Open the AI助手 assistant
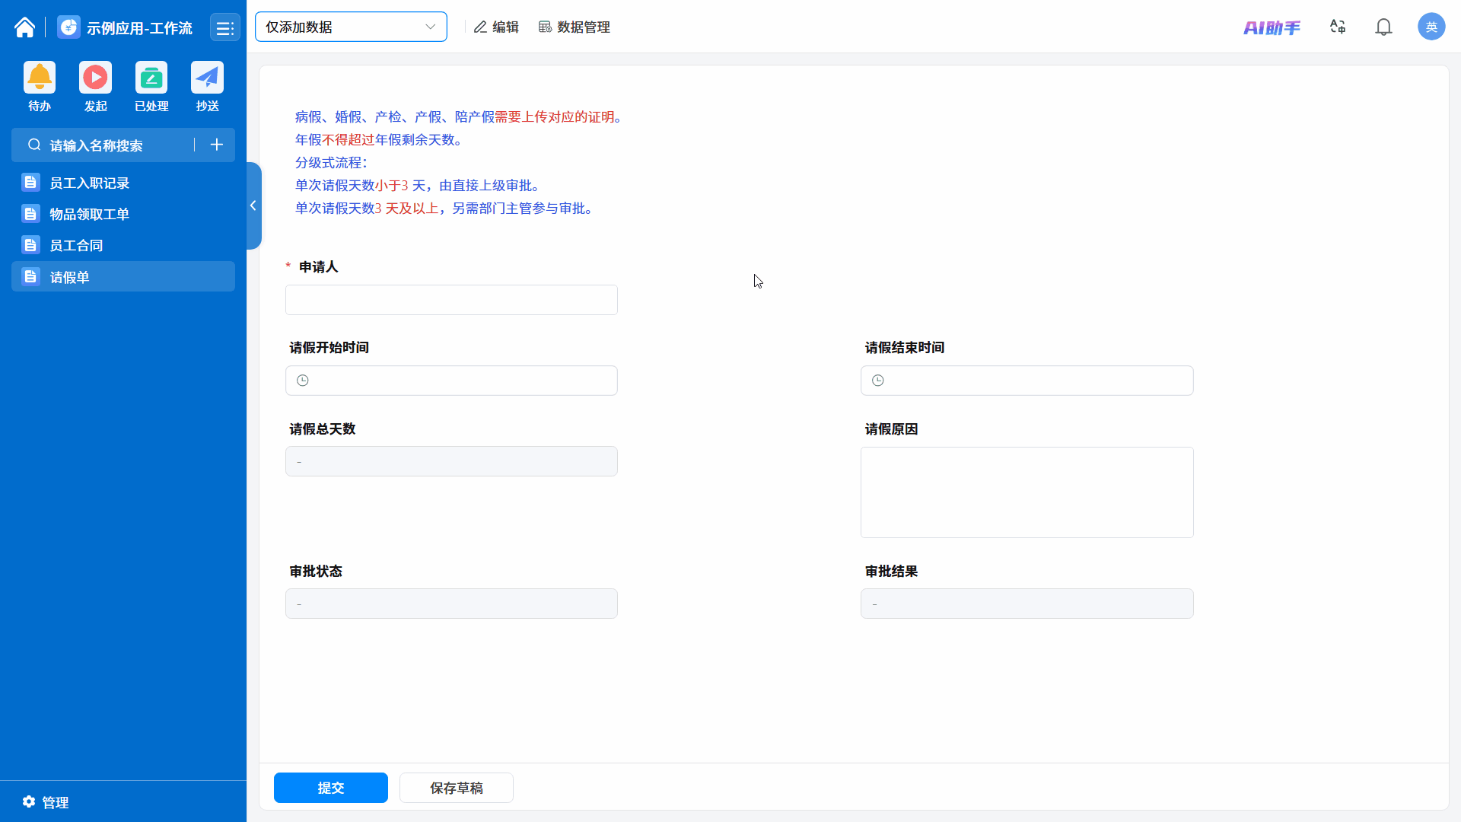 pos(1272,27)
